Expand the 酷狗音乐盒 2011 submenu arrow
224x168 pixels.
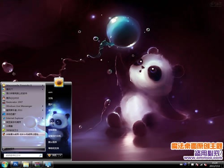pyautogui.click(x=43, y=110)
